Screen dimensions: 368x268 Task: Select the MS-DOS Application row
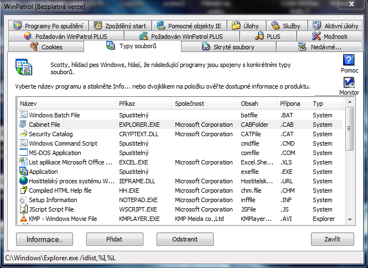coord(180,153)
